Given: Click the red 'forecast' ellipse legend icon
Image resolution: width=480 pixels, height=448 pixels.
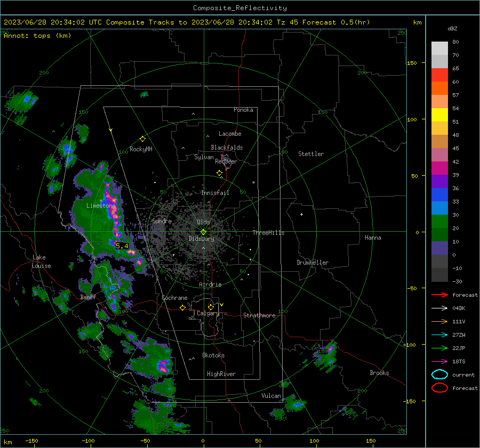Looking at the screenshot, I should pyautogui.click(x=439, y=388).
